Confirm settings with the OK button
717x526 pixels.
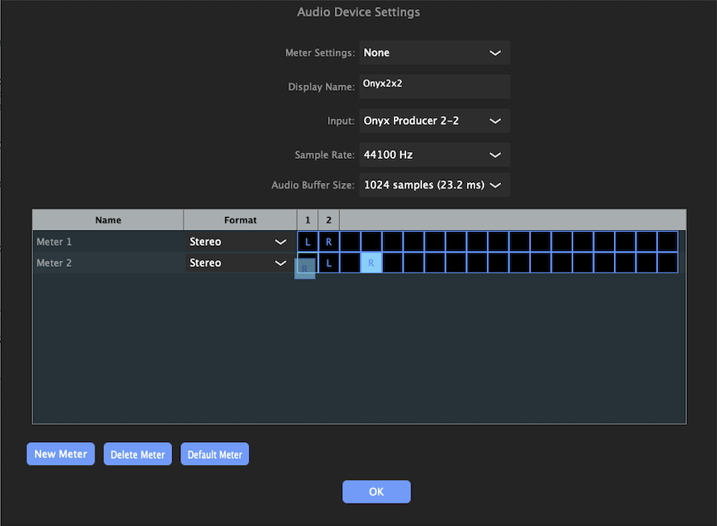click(x=376, y=492)
